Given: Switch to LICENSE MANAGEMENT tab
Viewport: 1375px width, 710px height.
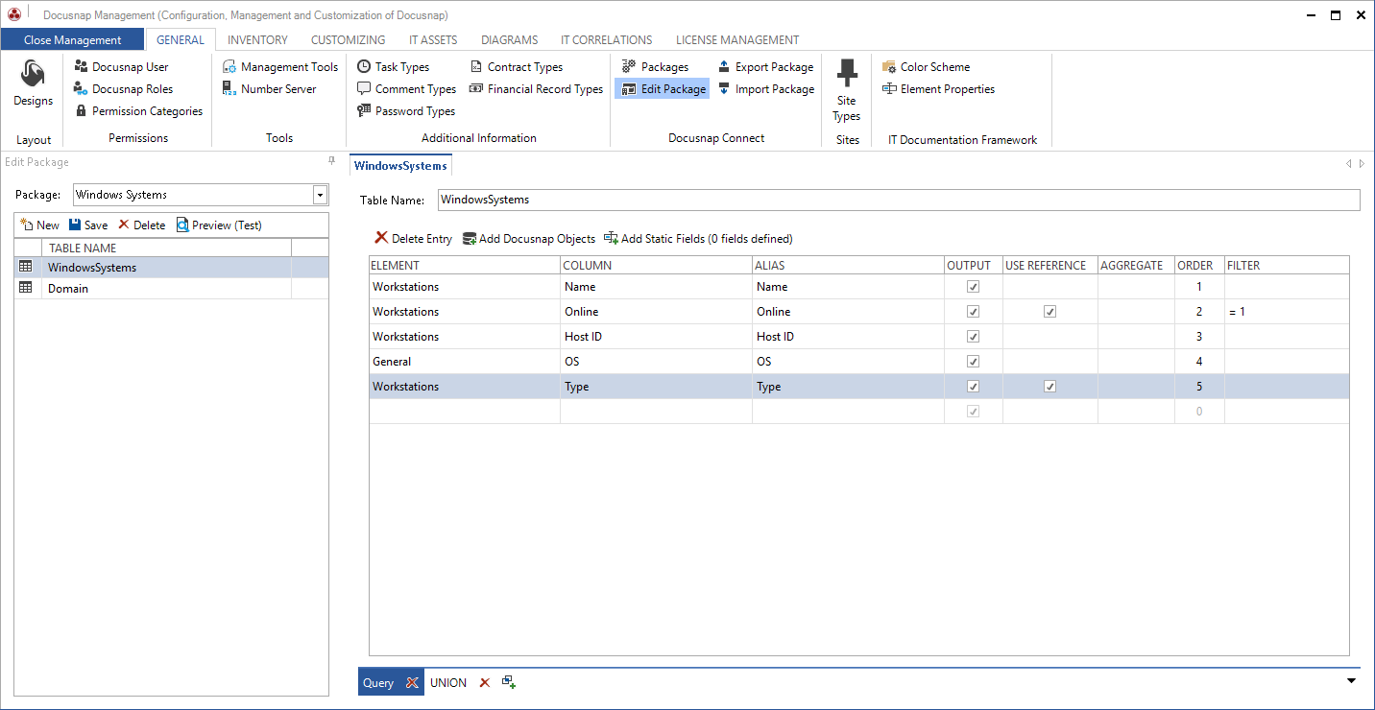Looking at the screenshot, I should [737, 40].
